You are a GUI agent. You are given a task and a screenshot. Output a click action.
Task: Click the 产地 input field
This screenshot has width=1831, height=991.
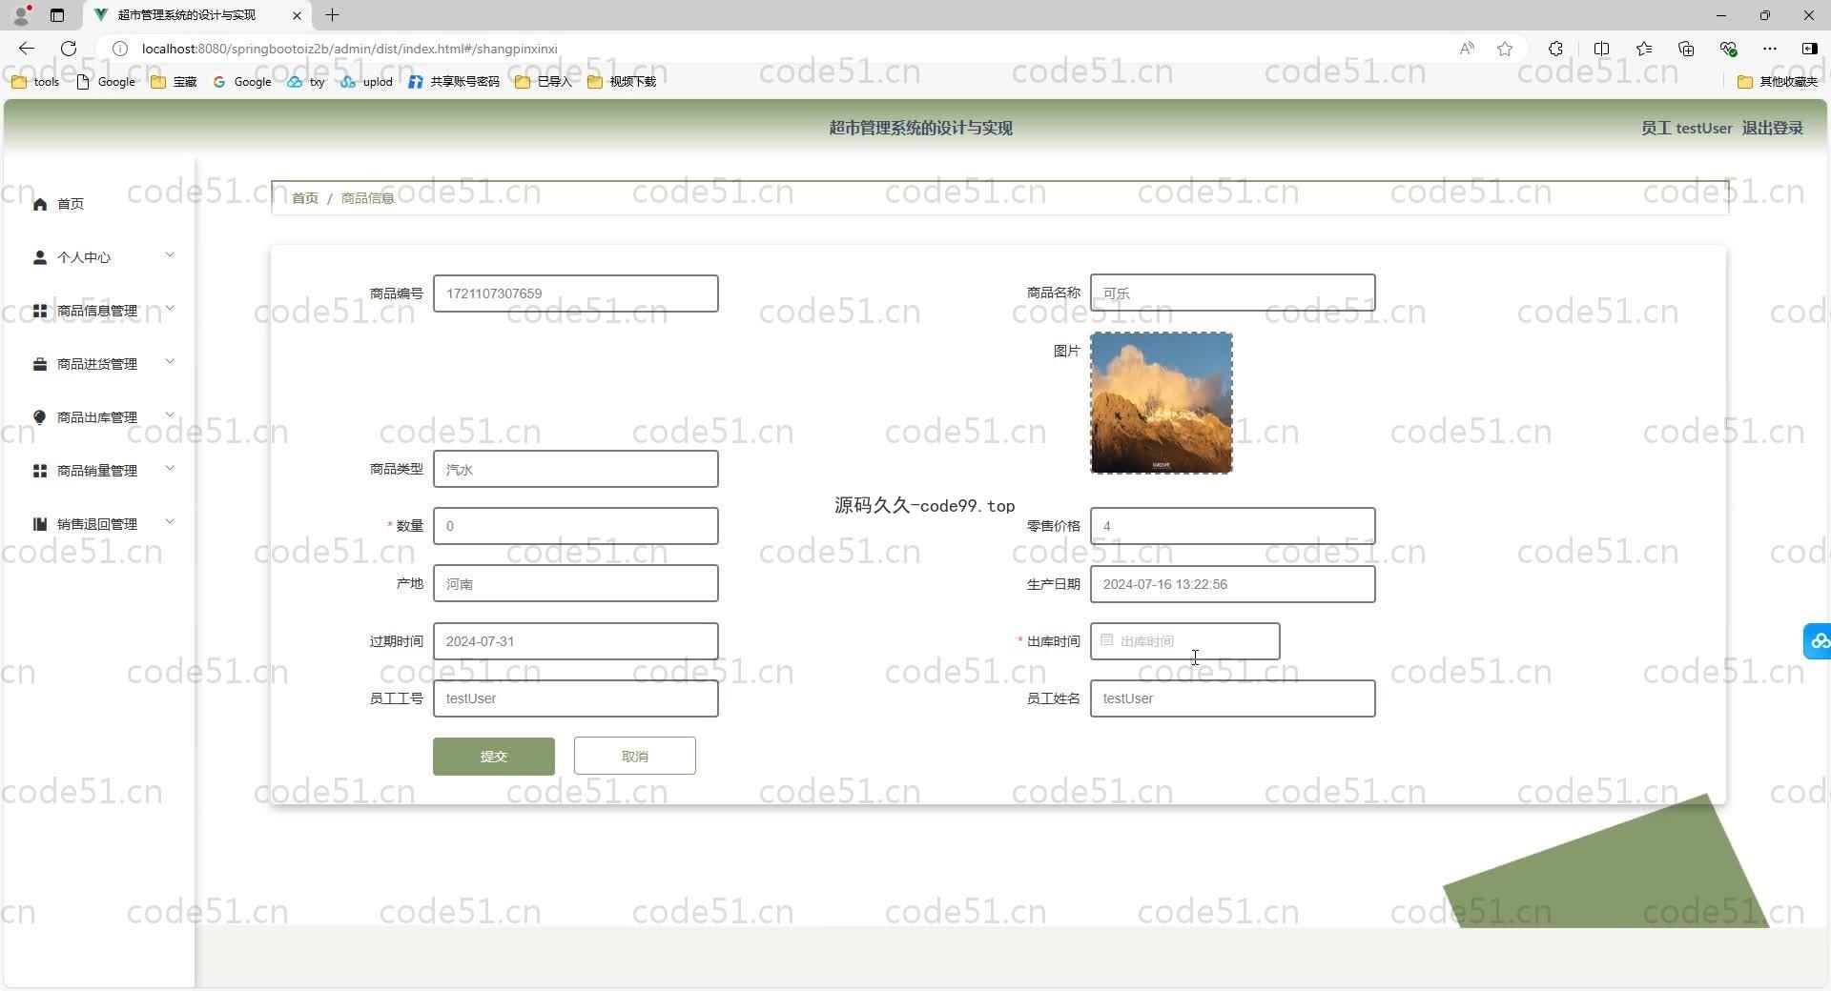click(x=575, y=583)
